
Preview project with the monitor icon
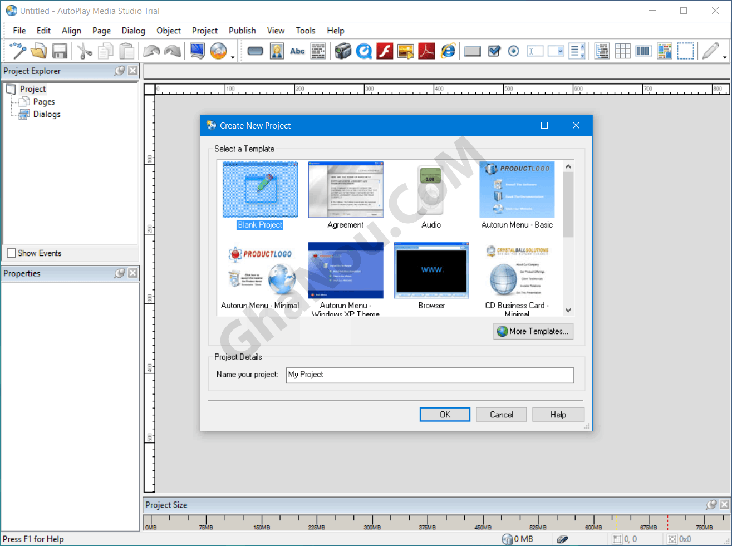pyautogui.click(x=197, y=51)
